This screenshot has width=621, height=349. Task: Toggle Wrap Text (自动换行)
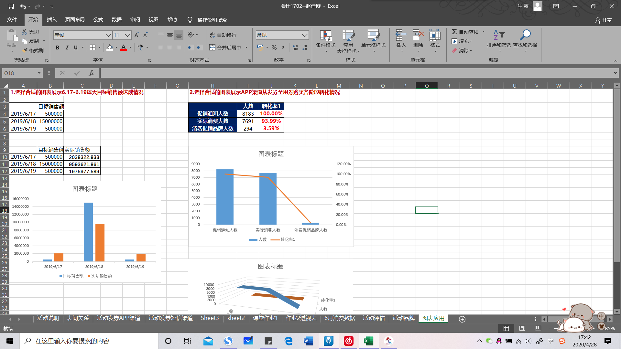tap(223, 35)
